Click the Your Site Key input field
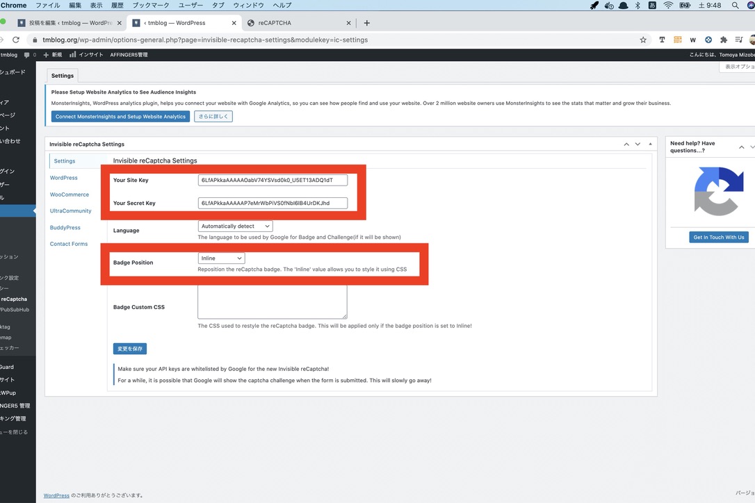This screenshot has width=755, height=503. point(273,180)
